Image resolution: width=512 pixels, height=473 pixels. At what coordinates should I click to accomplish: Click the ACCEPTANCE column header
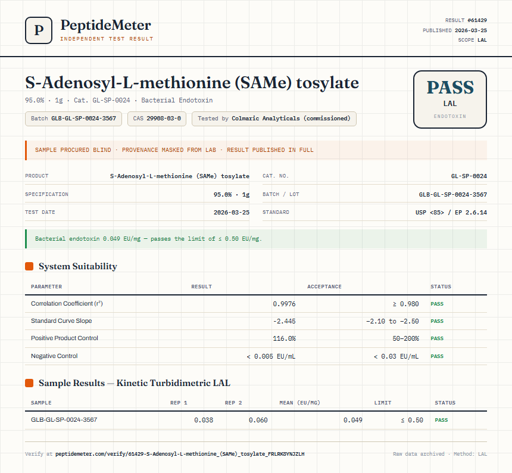coord(324,287)
